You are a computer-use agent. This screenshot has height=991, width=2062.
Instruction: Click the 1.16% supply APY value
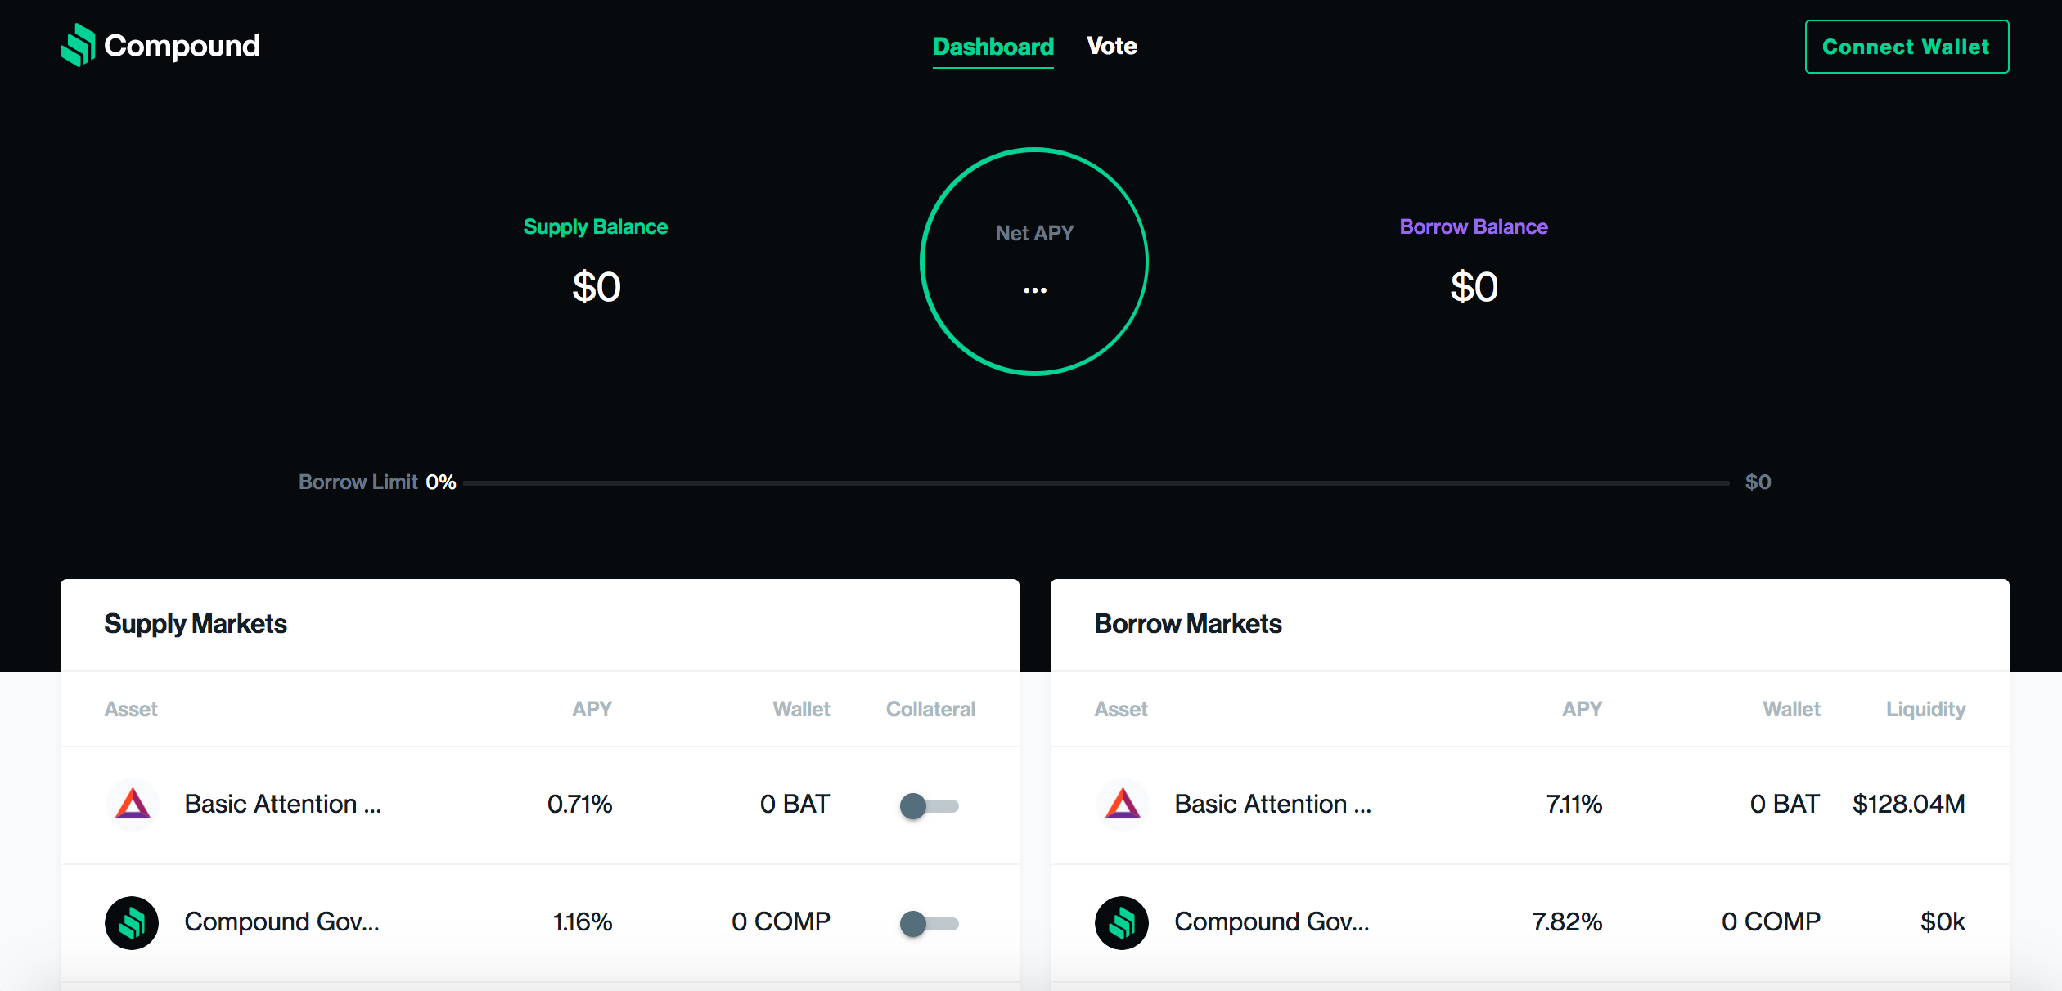pos(583,921)
